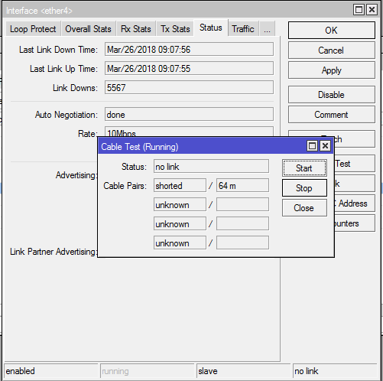The width and height of the screenshot is (383, 381).
Task: Close the Interface ether4 window
Action: pos(372,10)
